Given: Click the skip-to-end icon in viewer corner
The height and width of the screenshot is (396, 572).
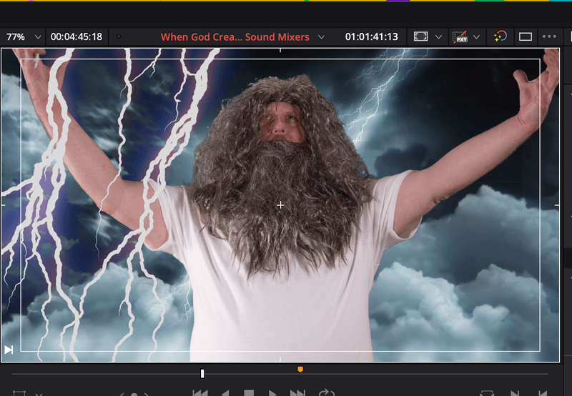Looking at the screenshot, I should coord(9,350).
